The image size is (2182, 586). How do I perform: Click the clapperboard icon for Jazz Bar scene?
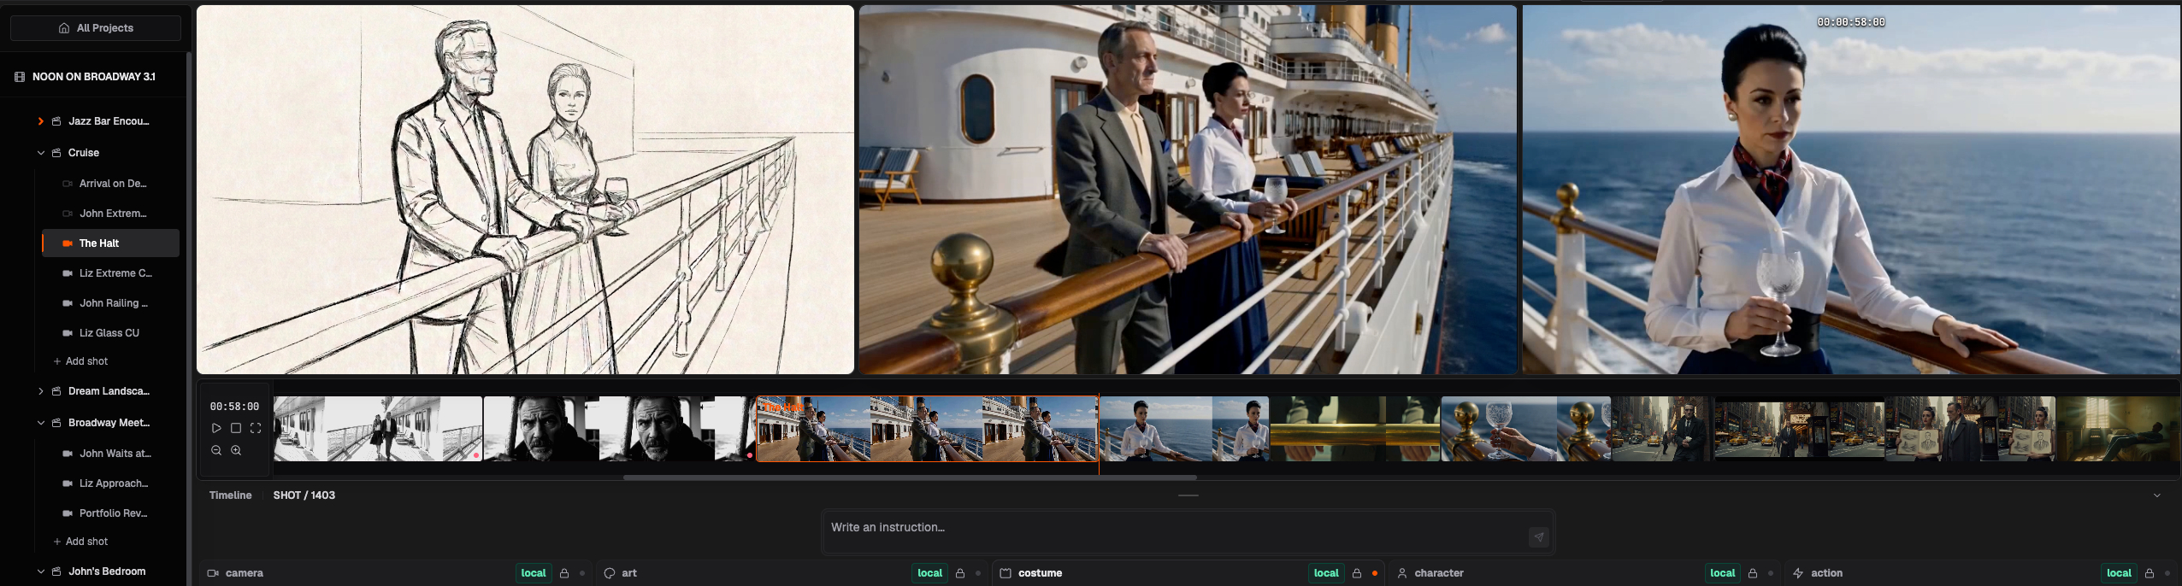[56, 121]
